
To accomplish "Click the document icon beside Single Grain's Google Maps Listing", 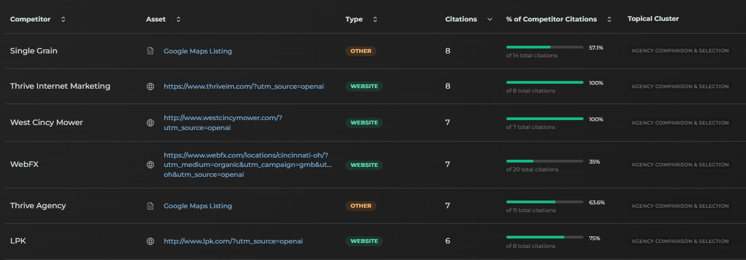I will [x=150, y=51].
